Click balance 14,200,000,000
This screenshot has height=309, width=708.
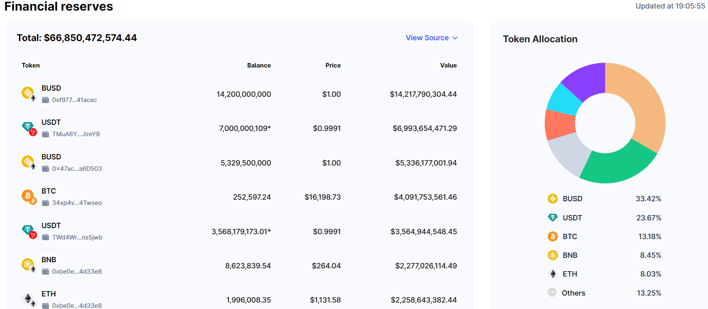244,94
